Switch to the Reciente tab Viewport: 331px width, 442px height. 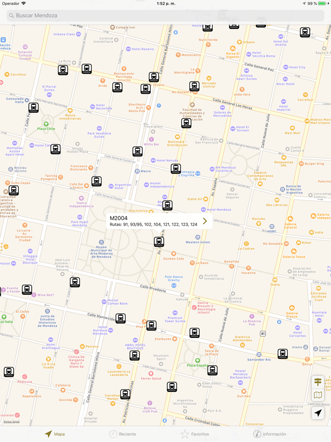pos(122,434)
